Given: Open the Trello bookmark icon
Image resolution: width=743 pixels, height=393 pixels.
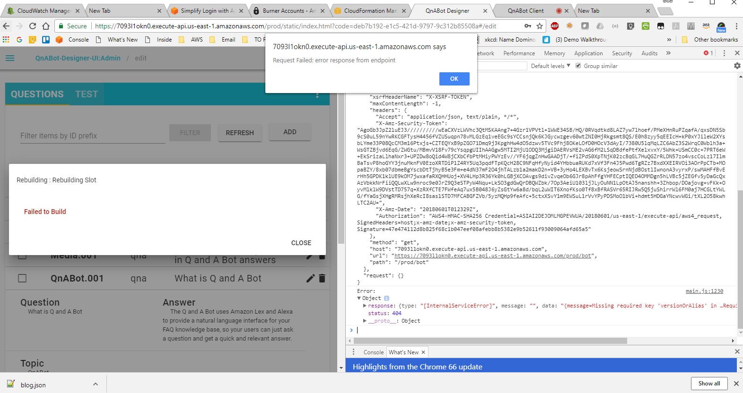Looking at the screenshot, I should tap(46, 40).
